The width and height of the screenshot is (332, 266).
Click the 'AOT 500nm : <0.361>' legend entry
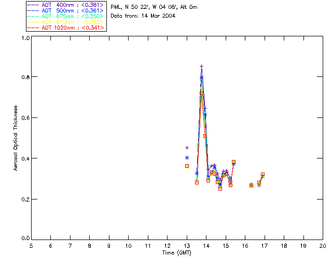coord(65,10)
